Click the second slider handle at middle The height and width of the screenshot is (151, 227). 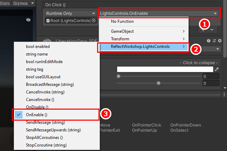(159, 83)
